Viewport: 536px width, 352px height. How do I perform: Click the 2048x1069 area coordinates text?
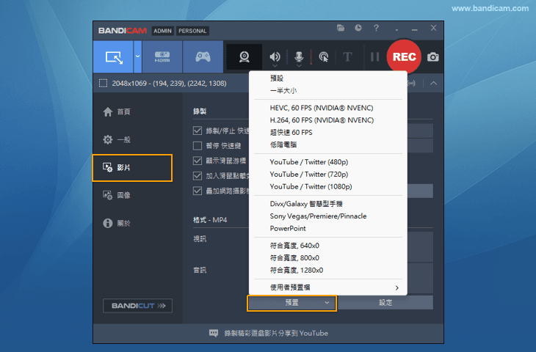[x=169, y=84]
